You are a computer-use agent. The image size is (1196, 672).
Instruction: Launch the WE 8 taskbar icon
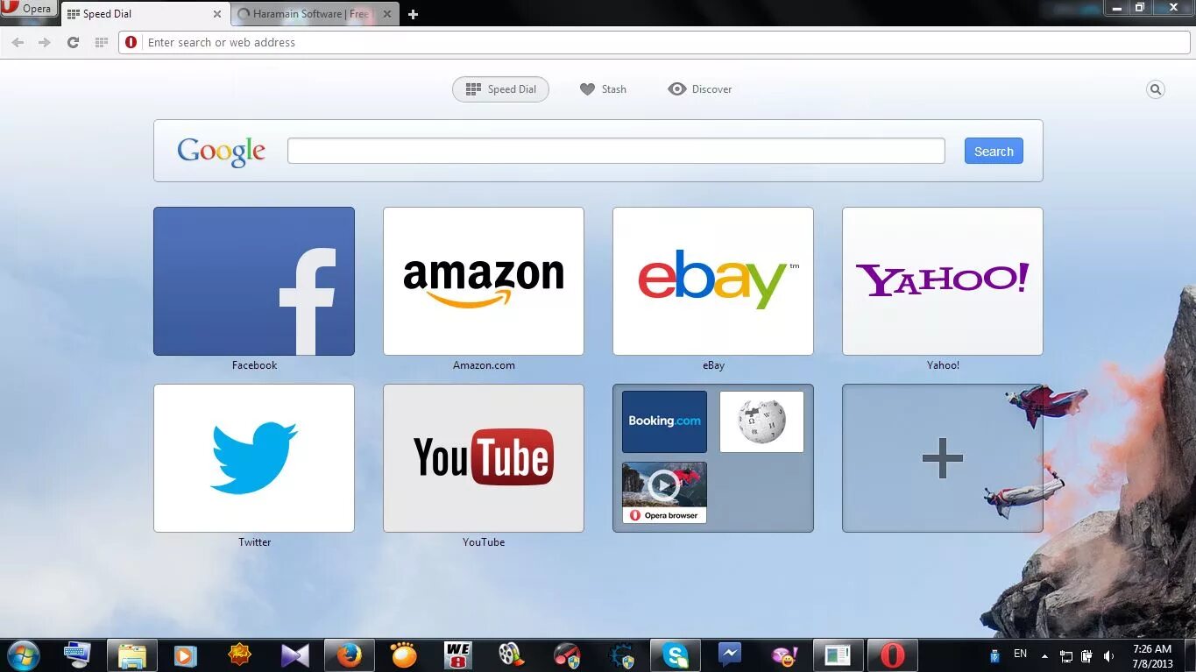tap(457, 654)
